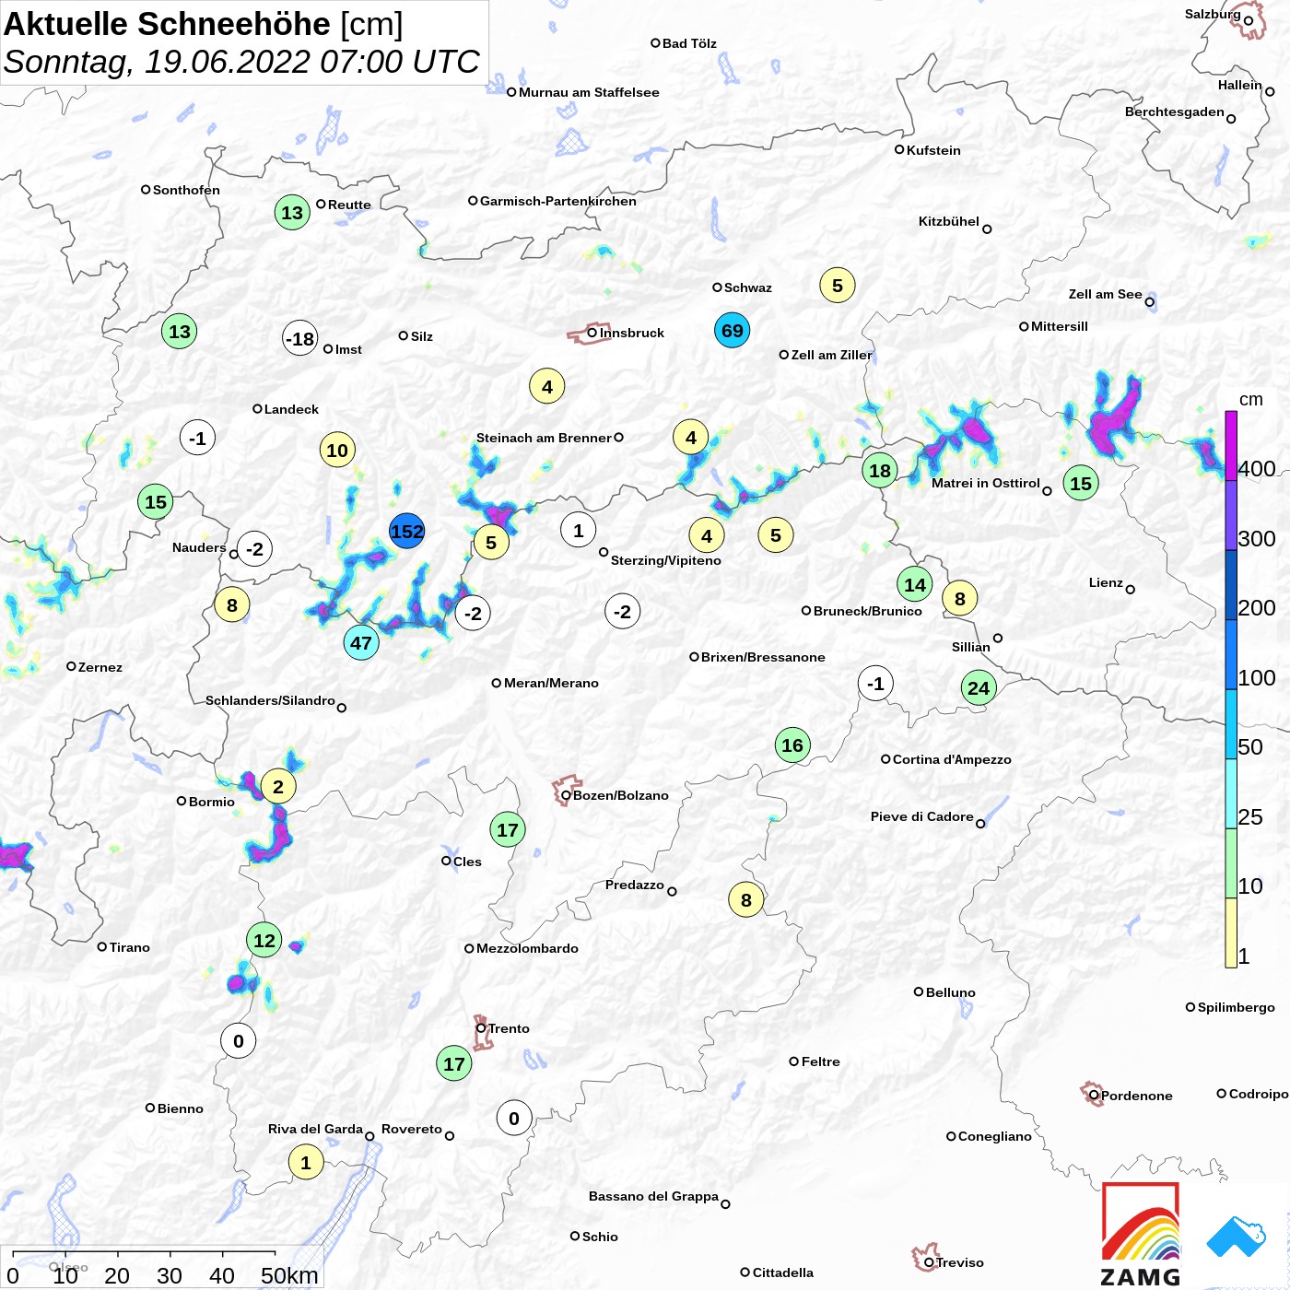The height and width of the screenshot is (1290, 1290).
Task: Click the 'Bassano del Grappa' label
Action: [653, 1196]
